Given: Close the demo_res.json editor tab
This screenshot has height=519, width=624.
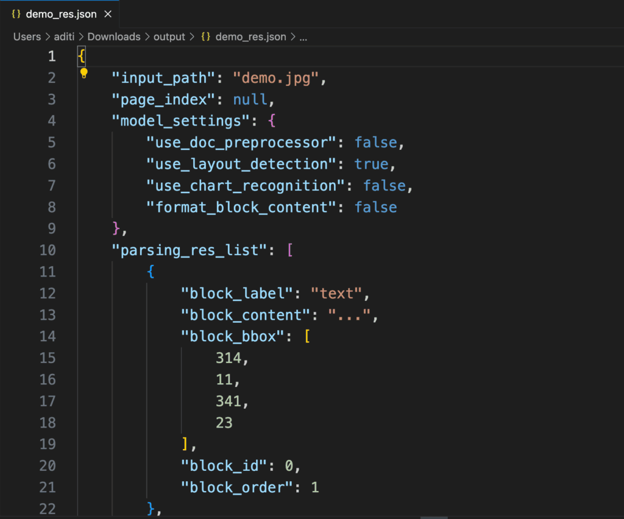Looking at the screenshot, I should [x=108, y=14].
